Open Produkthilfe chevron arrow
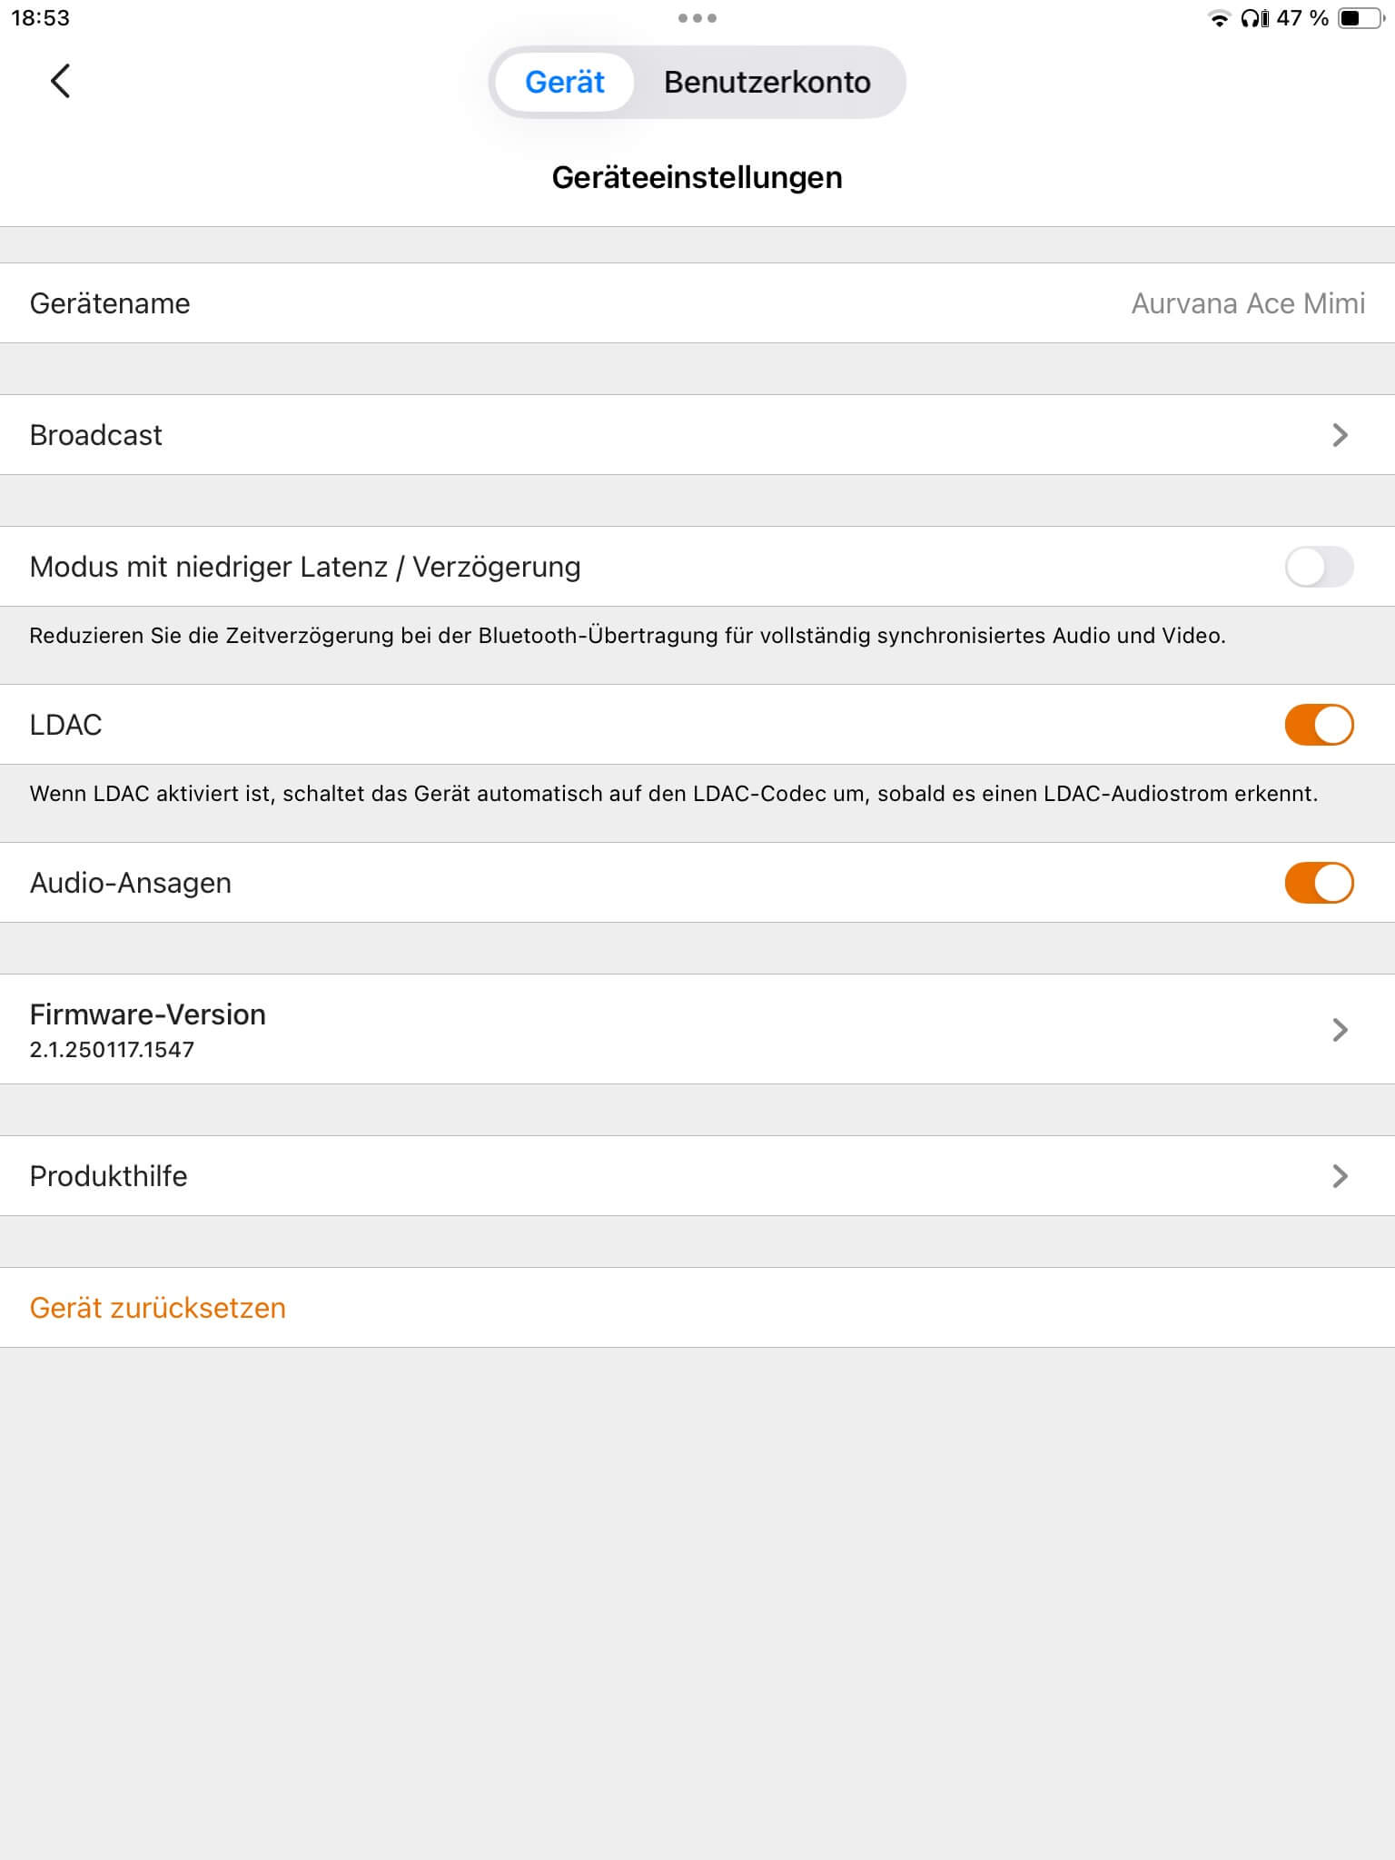The image size is (1395, 1860). tap(1340, 1176)
